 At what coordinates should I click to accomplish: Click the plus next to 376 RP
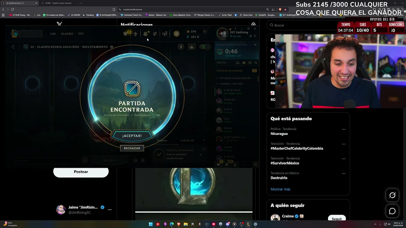coord(205,31)
